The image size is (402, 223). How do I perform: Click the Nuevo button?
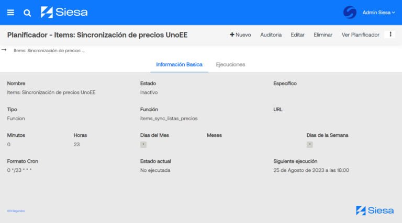240,35
